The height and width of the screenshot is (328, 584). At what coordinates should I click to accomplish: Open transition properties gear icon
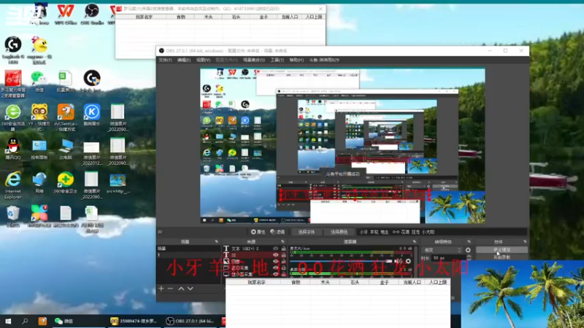point(468,250)
